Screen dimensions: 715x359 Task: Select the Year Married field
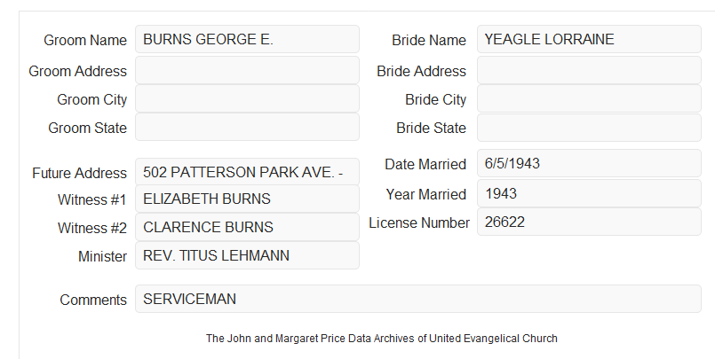(x=589, y=194)
